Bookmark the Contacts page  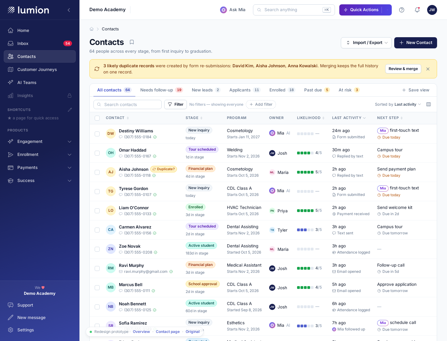pos(132,42)
